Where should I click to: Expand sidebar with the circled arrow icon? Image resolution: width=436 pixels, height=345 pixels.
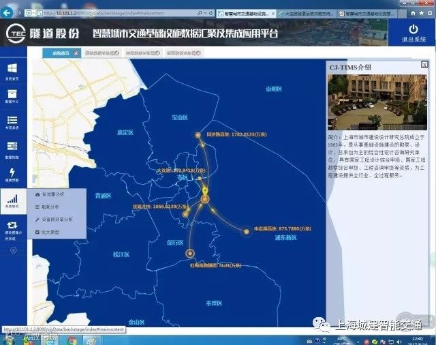point(14,250)
